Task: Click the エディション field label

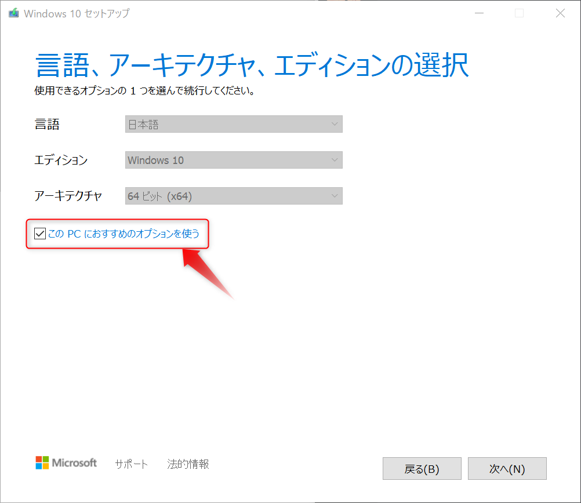Action: [61, 160]
